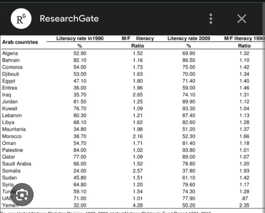Select the Somalia row label
The height and width of the screenshot is (213, 265).
click(x=11, y=171)
